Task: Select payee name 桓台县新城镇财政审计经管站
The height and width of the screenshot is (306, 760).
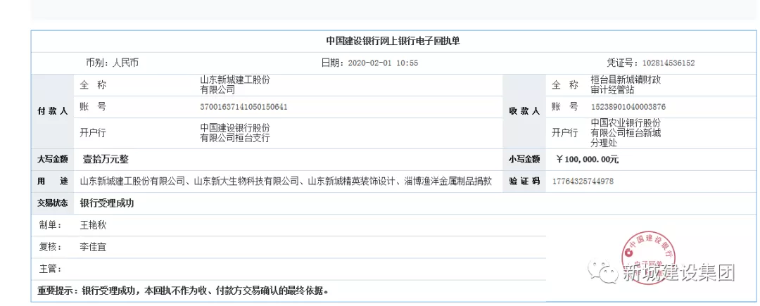Action: pyautogui.click(x=626, y=84)
